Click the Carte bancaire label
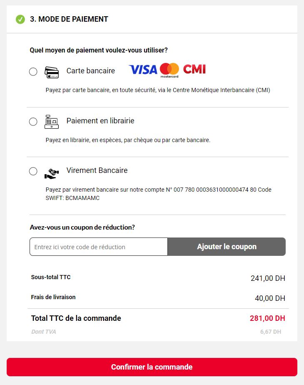Image resolution: width=304 pixels, height=385 pixels. 90,71
